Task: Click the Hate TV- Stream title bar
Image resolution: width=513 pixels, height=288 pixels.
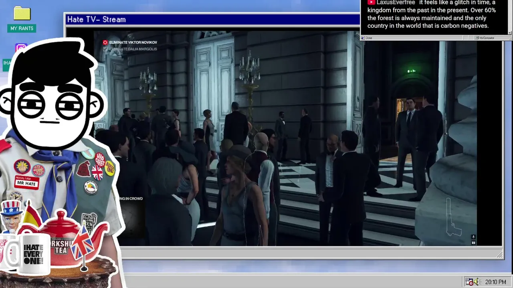Action: click(212, 19)
